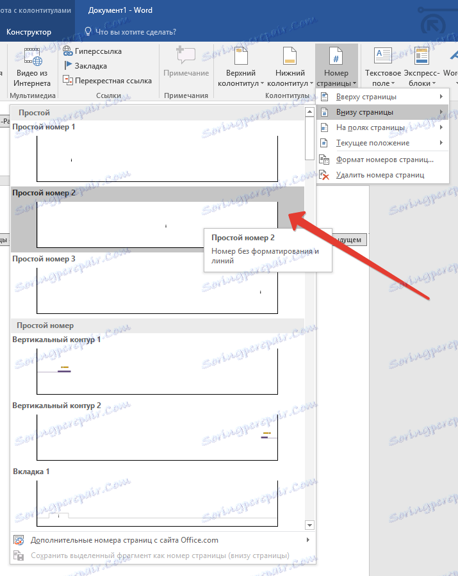The image size is (458, 576).
Task: Expand На полях страницы submenu arrow
Action: pyautogui.click(x=441, y=128)
